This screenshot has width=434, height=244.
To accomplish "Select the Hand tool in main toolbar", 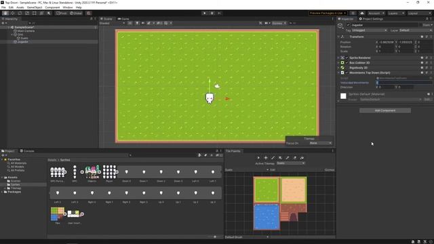I will (5, 13).
